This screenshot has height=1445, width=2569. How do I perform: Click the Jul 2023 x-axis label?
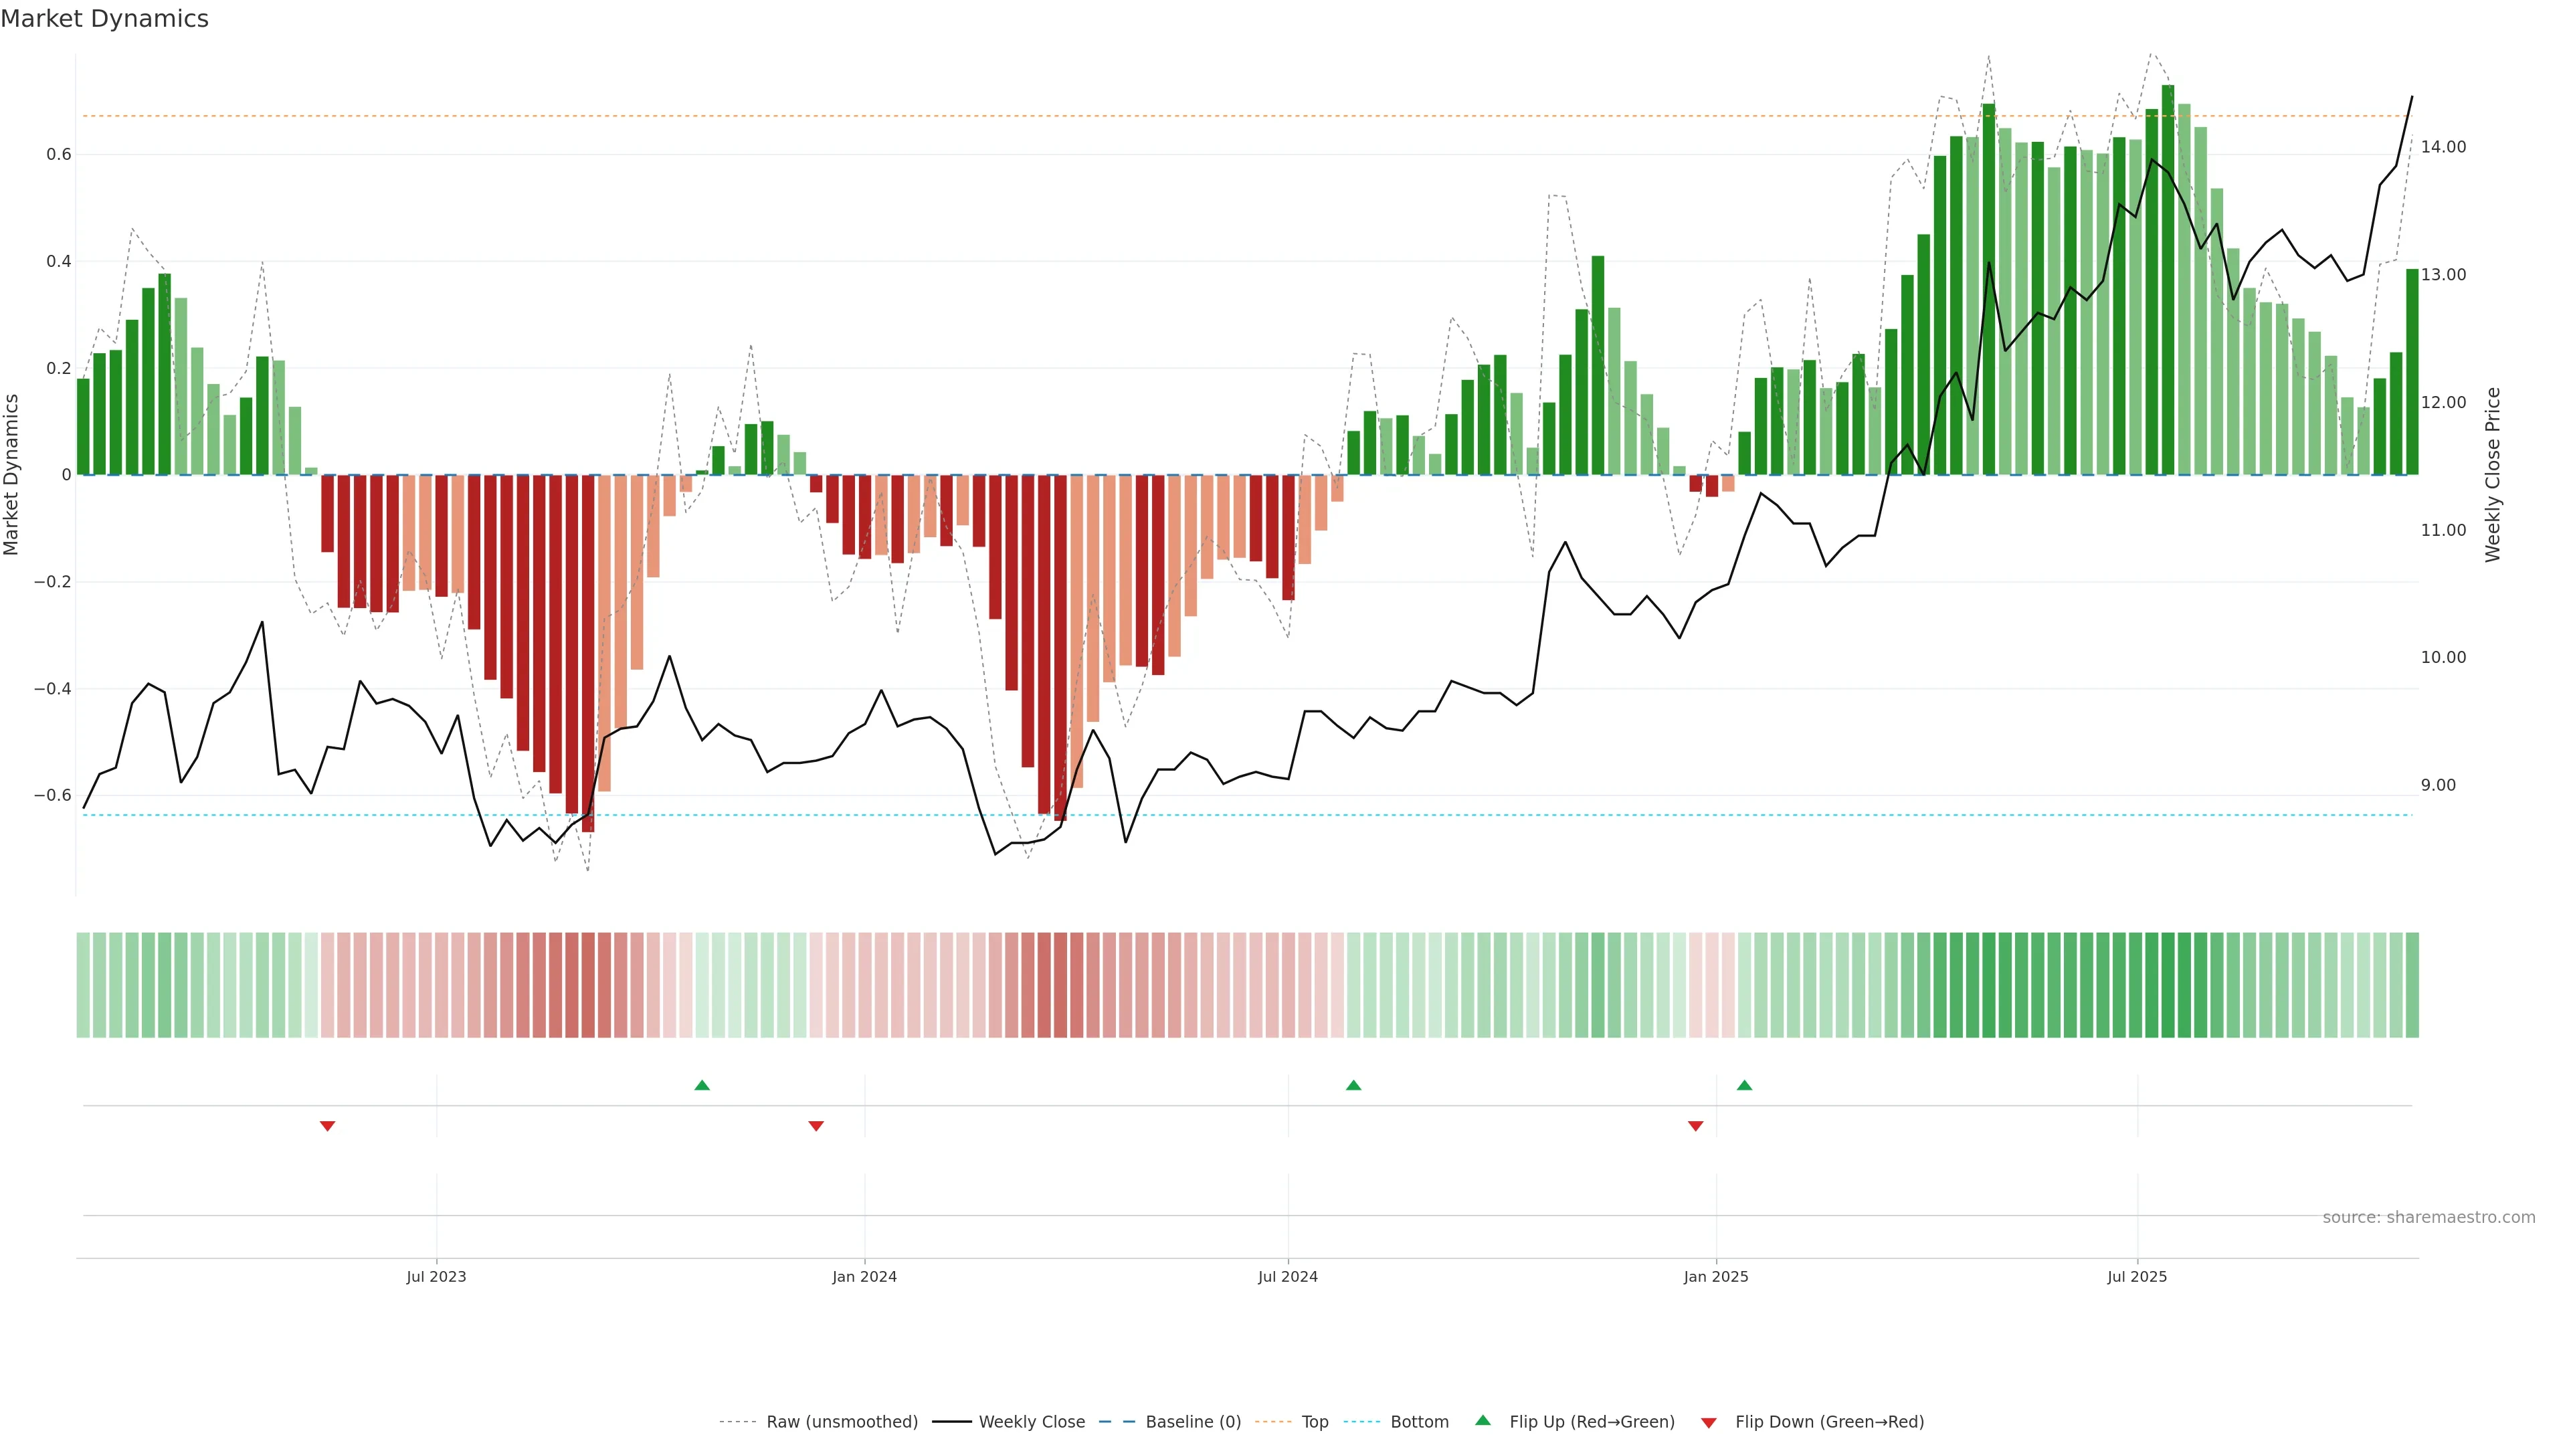click(436, 1276)
